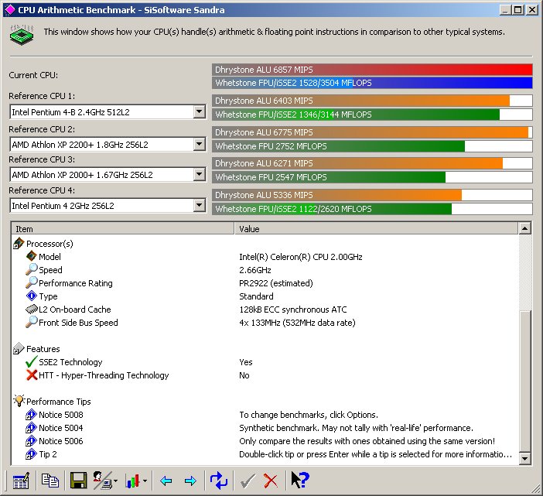Minimize the Sandra benchmark window
The width and height of the screenshot is (543, 496).
coord(505,10)
